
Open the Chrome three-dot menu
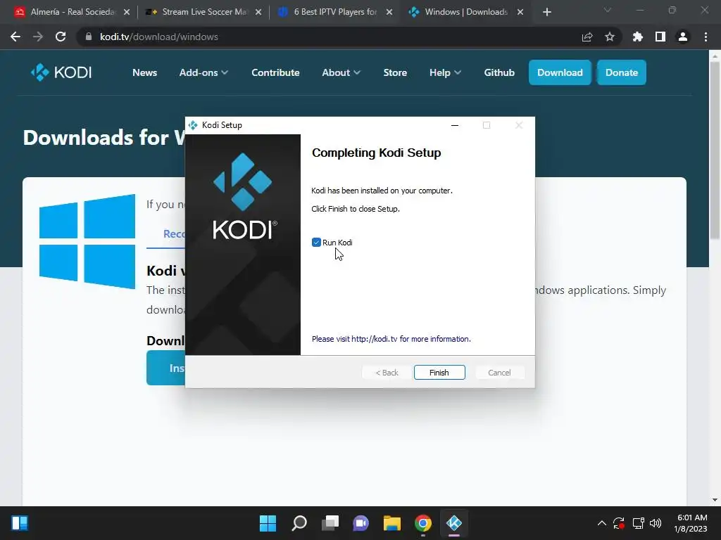(706, 37)
